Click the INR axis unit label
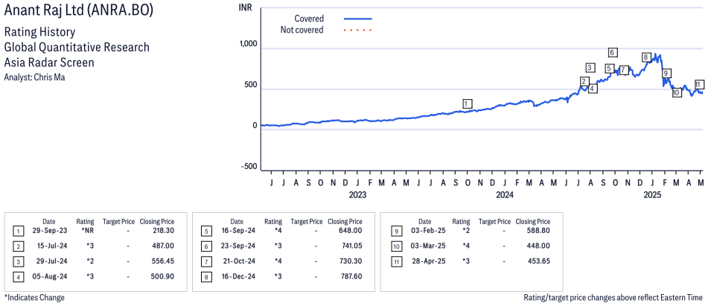Image resolution: width=711 pixels, height=303 pixels. (x=245, y=7)
